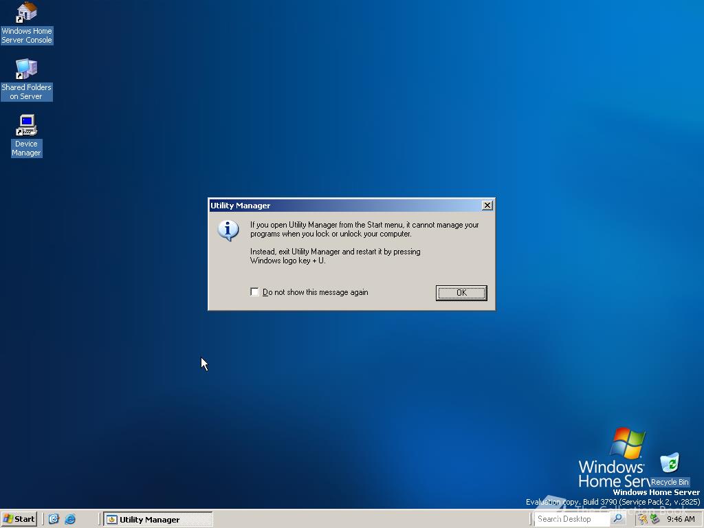Click OK in the Utility Manager dialog
This screenshot has width=704, height=528.
[461, 293]
